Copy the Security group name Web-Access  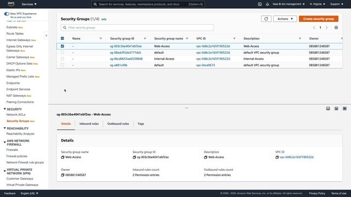coord(63,157)
